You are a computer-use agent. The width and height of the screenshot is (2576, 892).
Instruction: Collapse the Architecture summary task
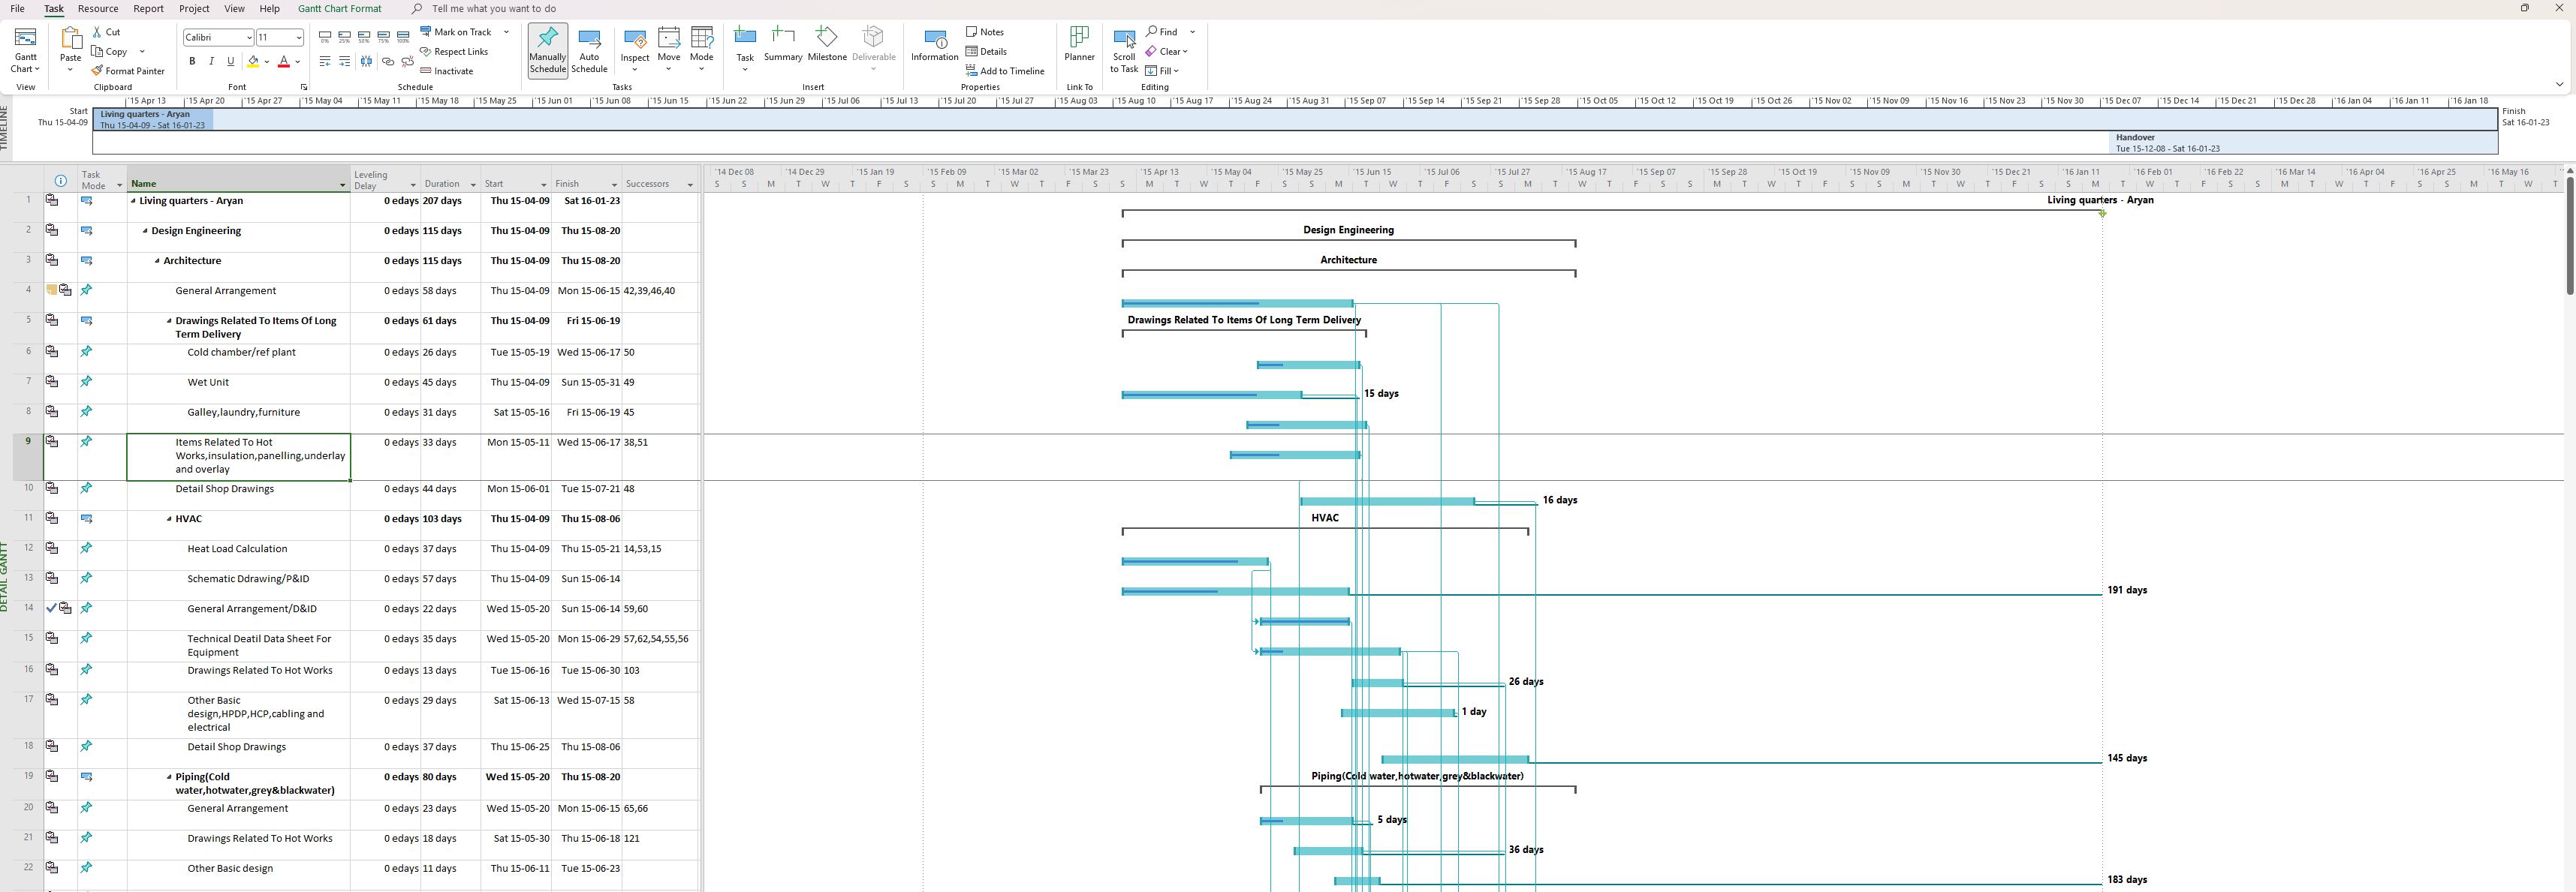click(x=157, y=261)
